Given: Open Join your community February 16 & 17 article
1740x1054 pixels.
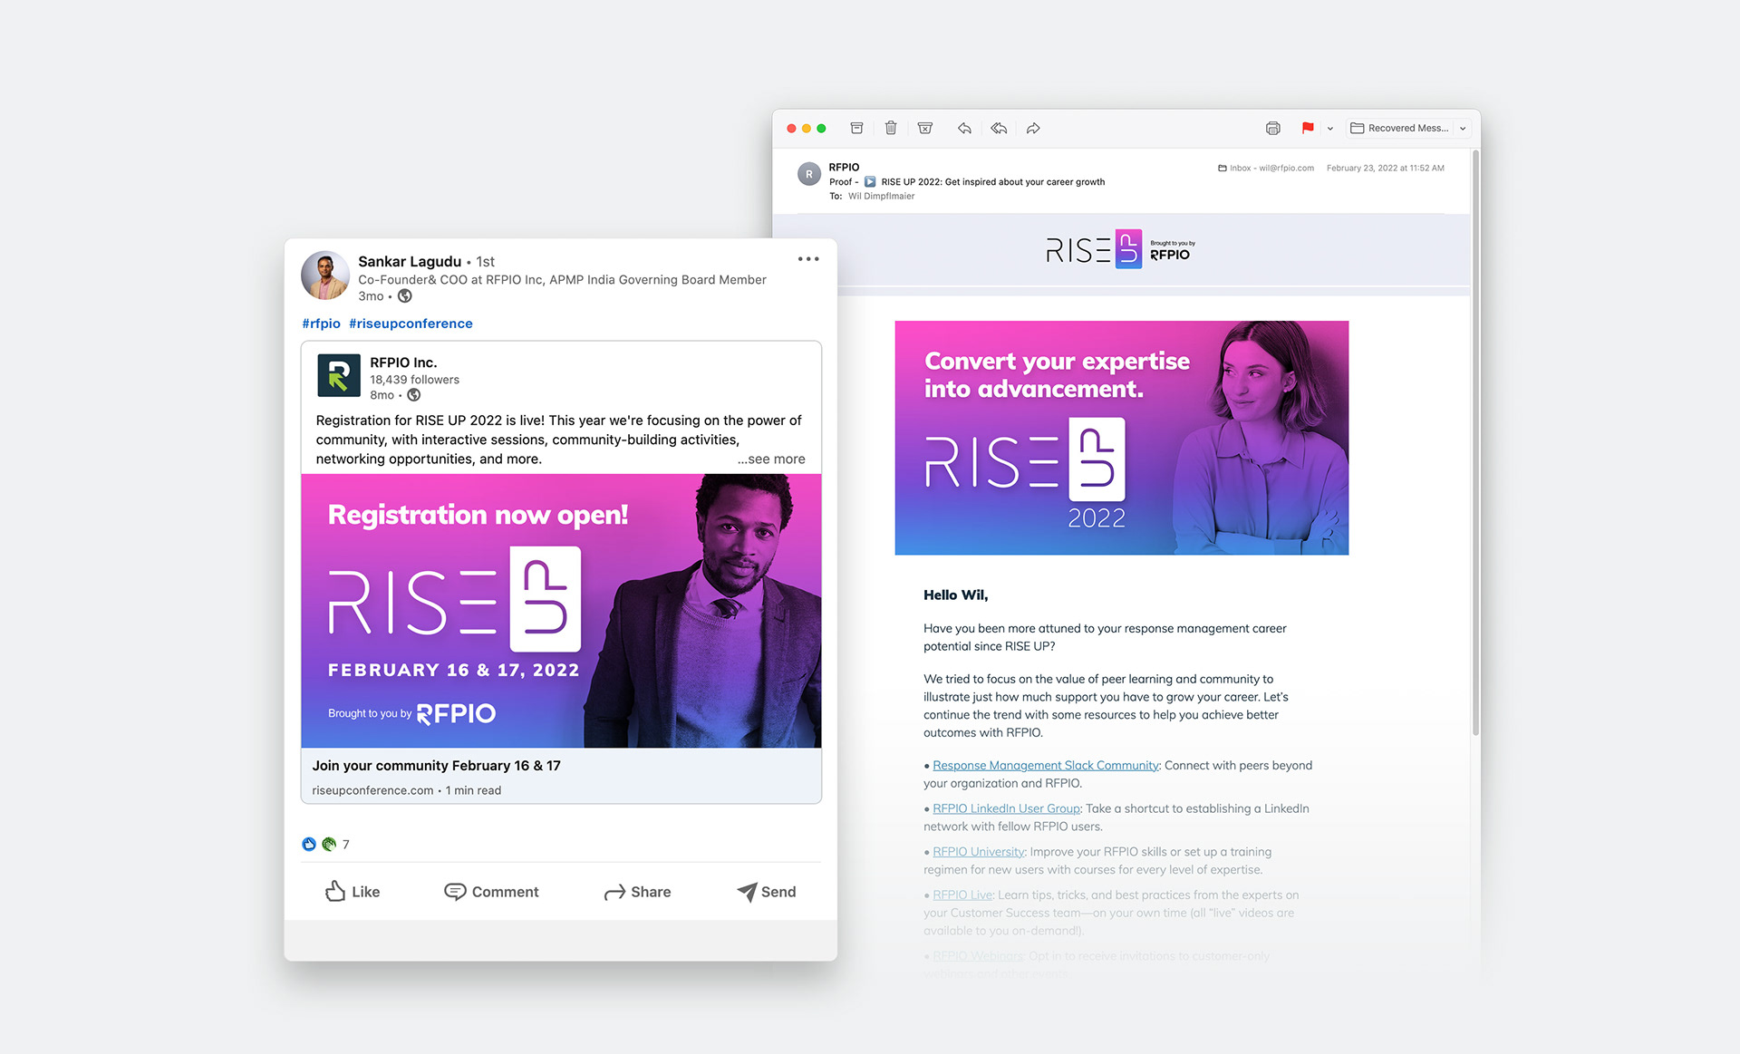Looking at the screenshot, I should coord(436,766).
